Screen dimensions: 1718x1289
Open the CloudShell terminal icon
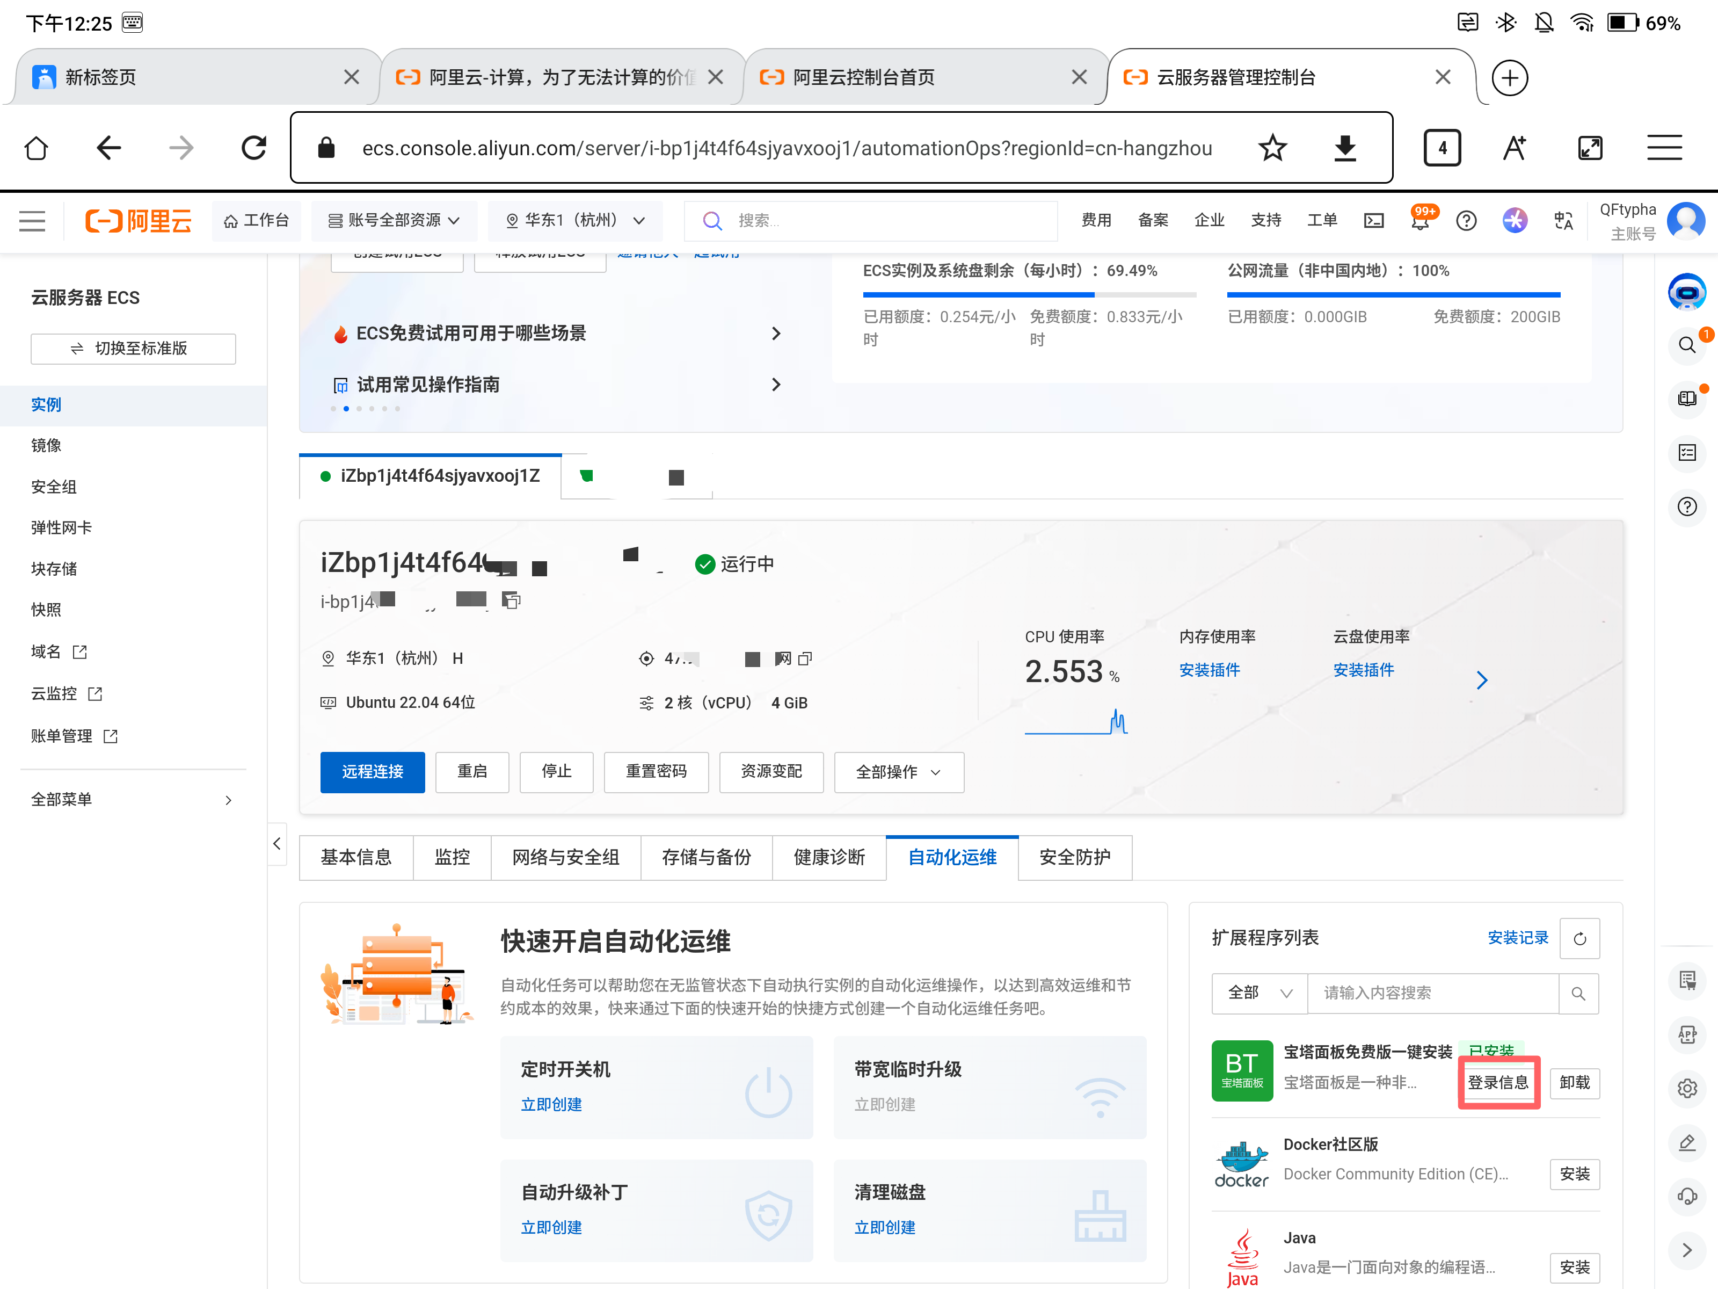[x=1373, y=221]
